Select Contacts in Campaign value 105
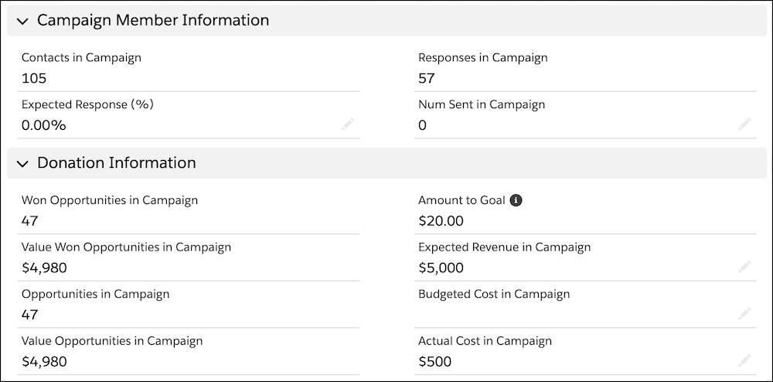The height and width of the screenshot is (382, 773). pos(34,78)
